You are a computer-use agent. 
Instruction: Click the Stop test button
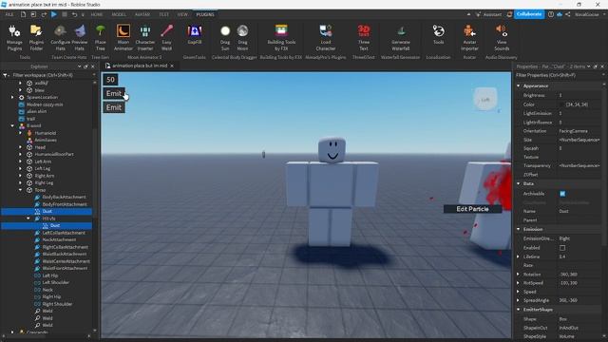65,14
